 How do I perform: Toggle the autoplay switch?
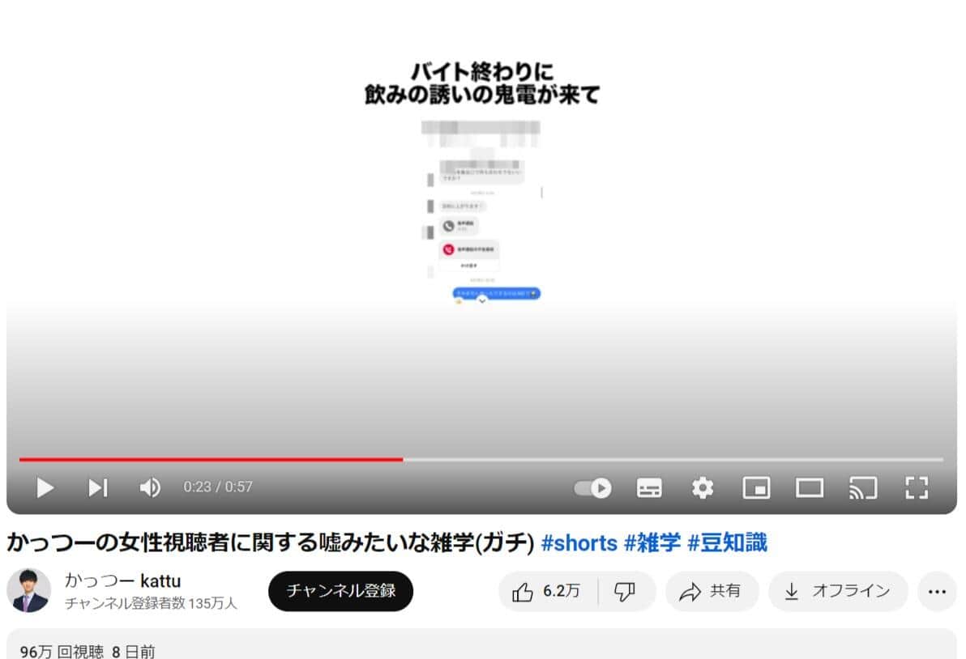(593, 487)
